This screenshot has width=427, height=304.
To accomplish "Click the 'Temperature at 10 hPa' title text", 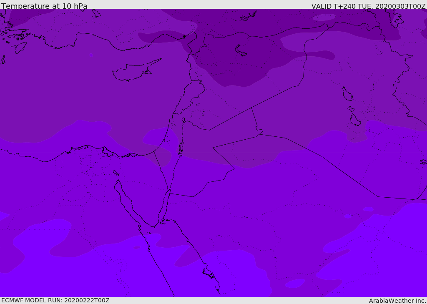I will 44,6.
